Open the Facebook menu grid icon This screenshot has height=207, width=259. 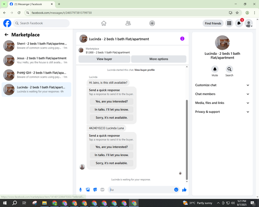pyautogui.click(x=229, y=23)
